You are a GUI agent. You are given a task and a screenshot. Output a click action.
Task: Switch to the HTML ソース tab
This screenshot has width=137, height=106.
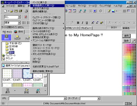tap(72, 28)
